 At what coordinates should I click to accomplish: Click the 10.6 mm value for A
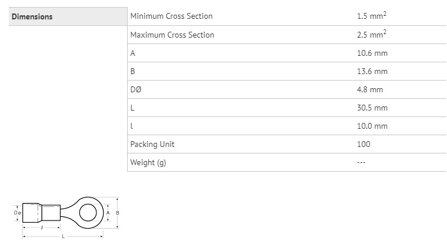pyautogui.click(x=372, y=53)
